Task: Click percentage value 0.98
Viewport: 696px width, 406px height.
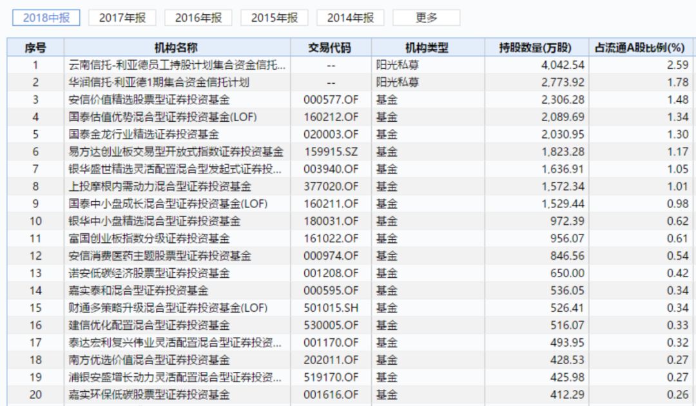Action: tap(677, 203)
